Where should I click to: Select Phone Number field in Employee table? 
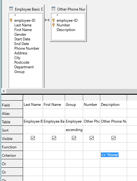(27, 48)
